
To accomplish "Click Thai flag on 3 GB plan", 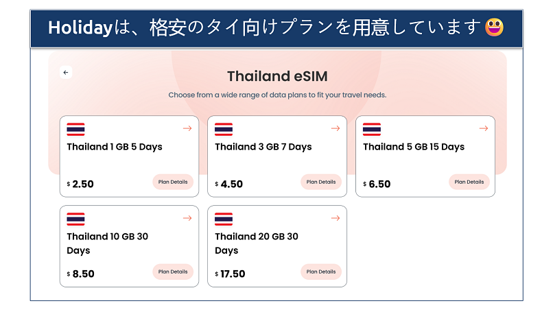I will (224, 129).
